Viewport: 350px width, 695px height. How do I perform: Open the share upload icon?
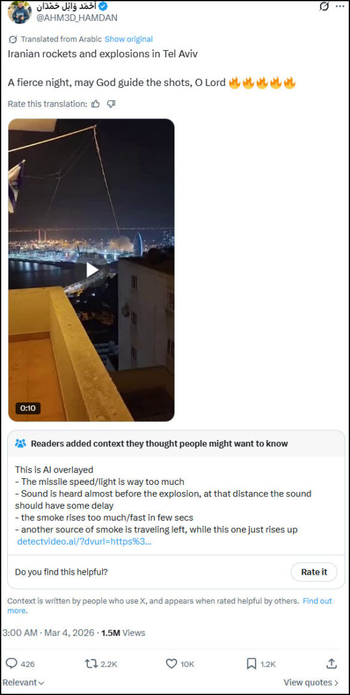coord(331,664)
